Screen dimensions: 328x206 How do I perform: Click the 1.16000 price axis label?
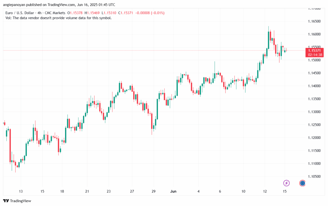314,34
